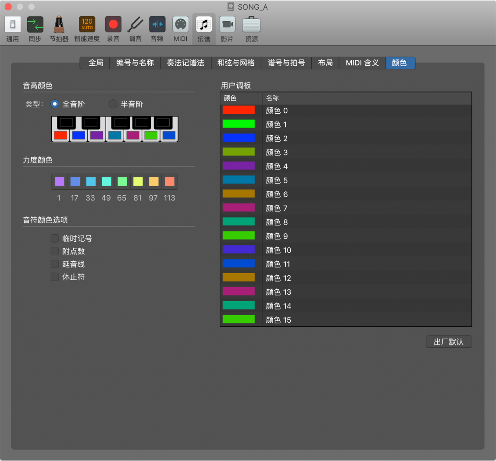The width and height of the screenshot is (496, 461).
Task: Open the 资源 assets settings
Action: click(x=251, y=29)
